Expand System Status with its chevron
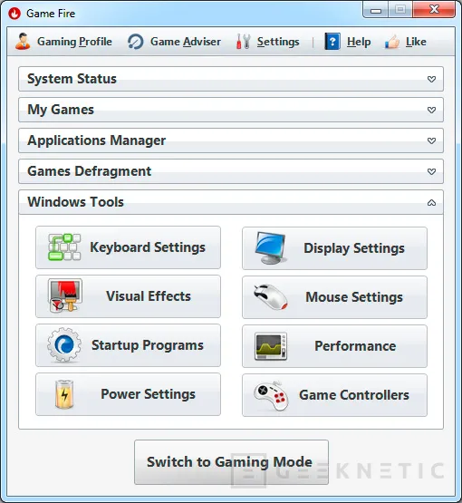462x503 pixels. click(431, 79)
